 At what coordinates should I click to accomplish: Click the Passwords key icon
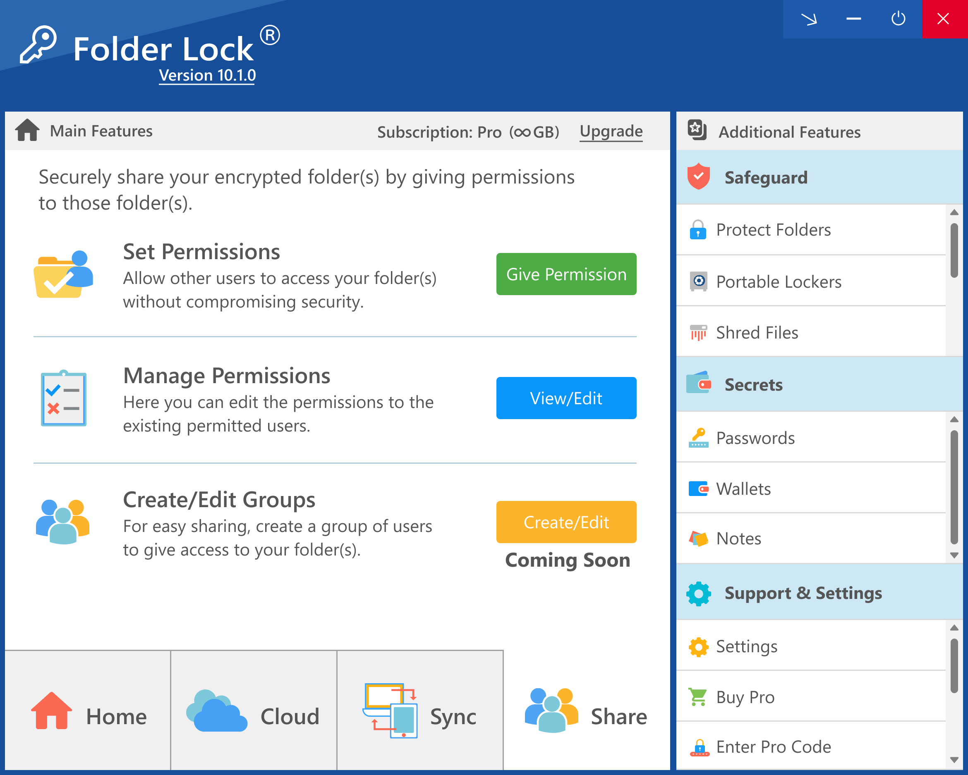point(698,438)
